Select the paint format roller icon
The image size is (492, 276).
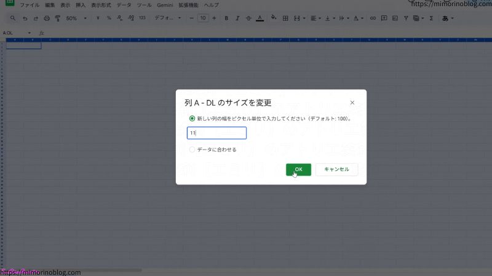58,18
